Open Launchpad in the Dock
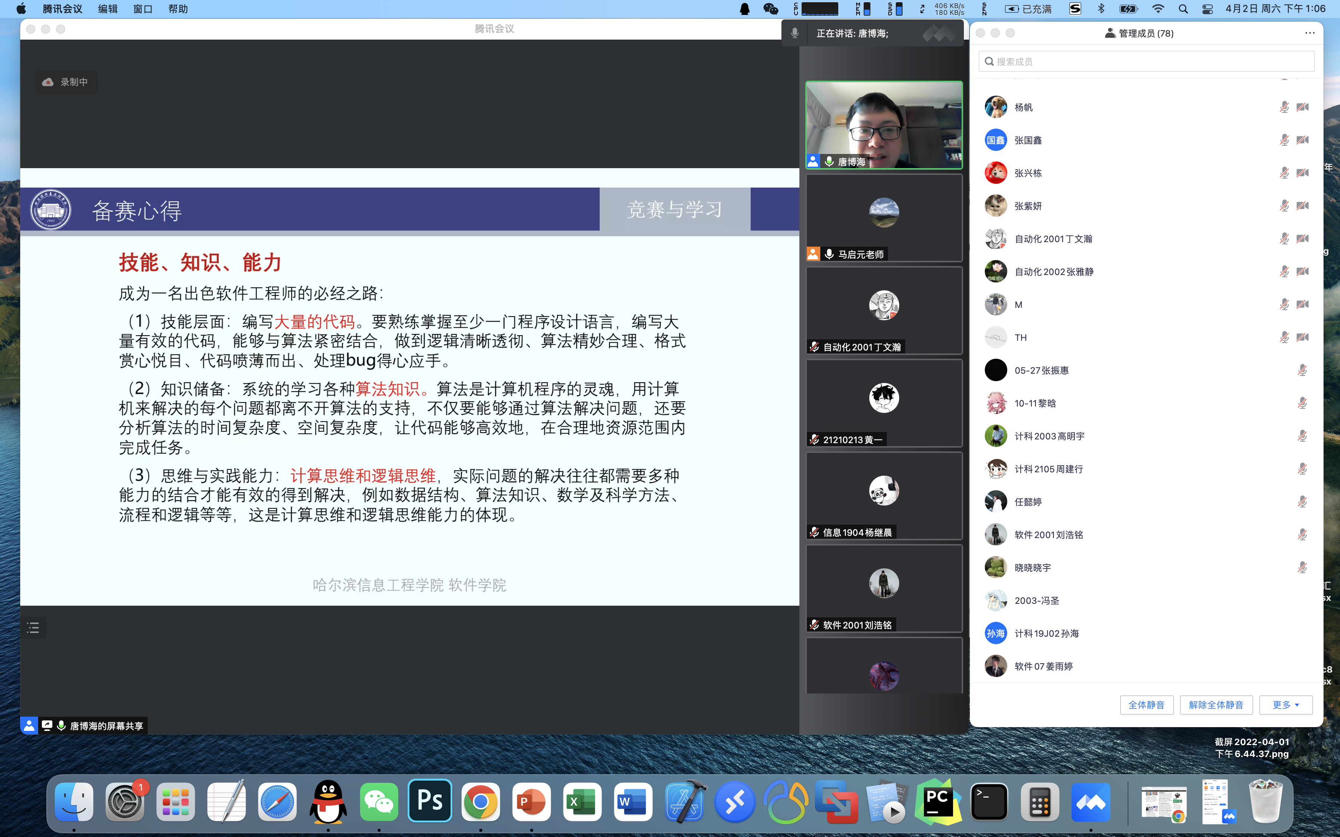Image resolution: width=1340 pixels, height=837 pixels. coord(175,802)
